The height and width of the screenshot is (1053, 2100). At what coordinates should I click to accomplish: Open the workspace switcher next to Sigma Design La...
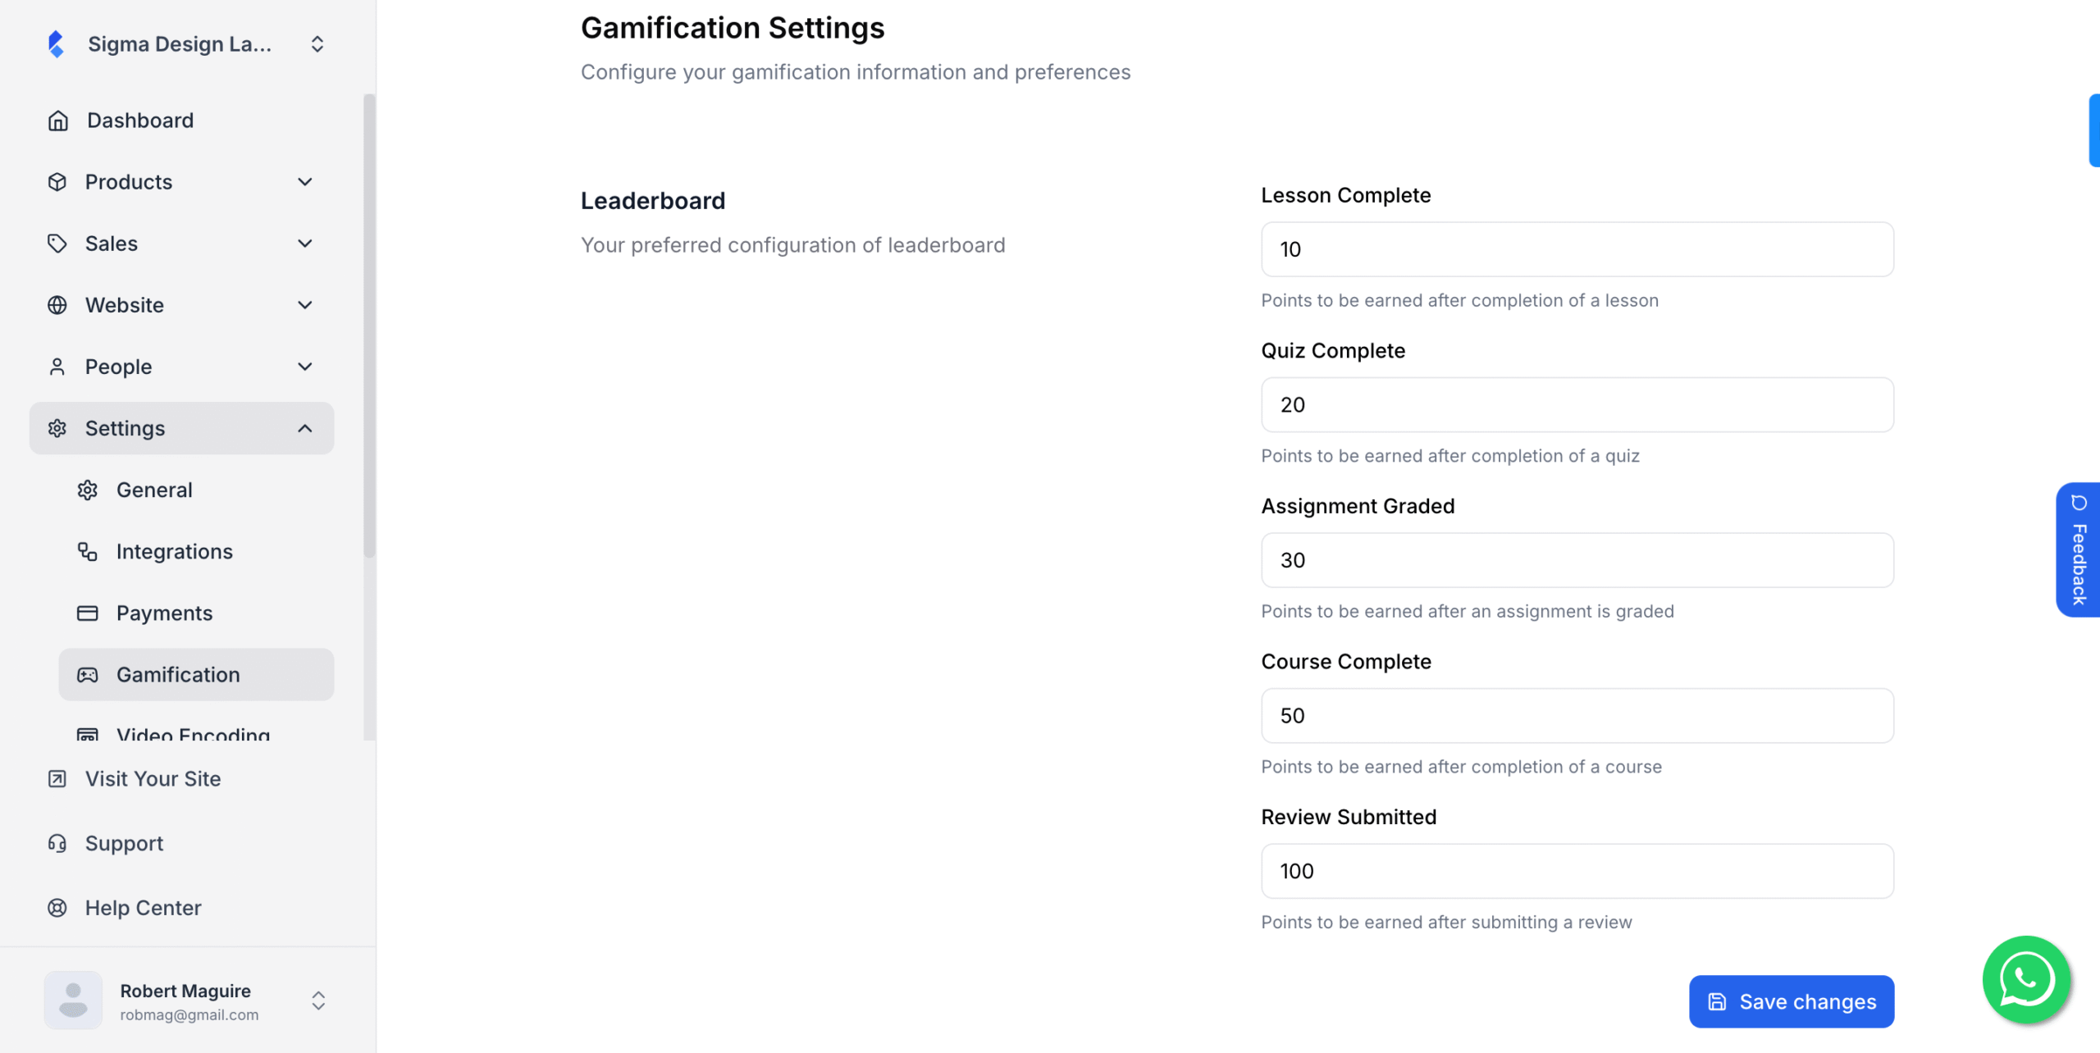(317, 43)
